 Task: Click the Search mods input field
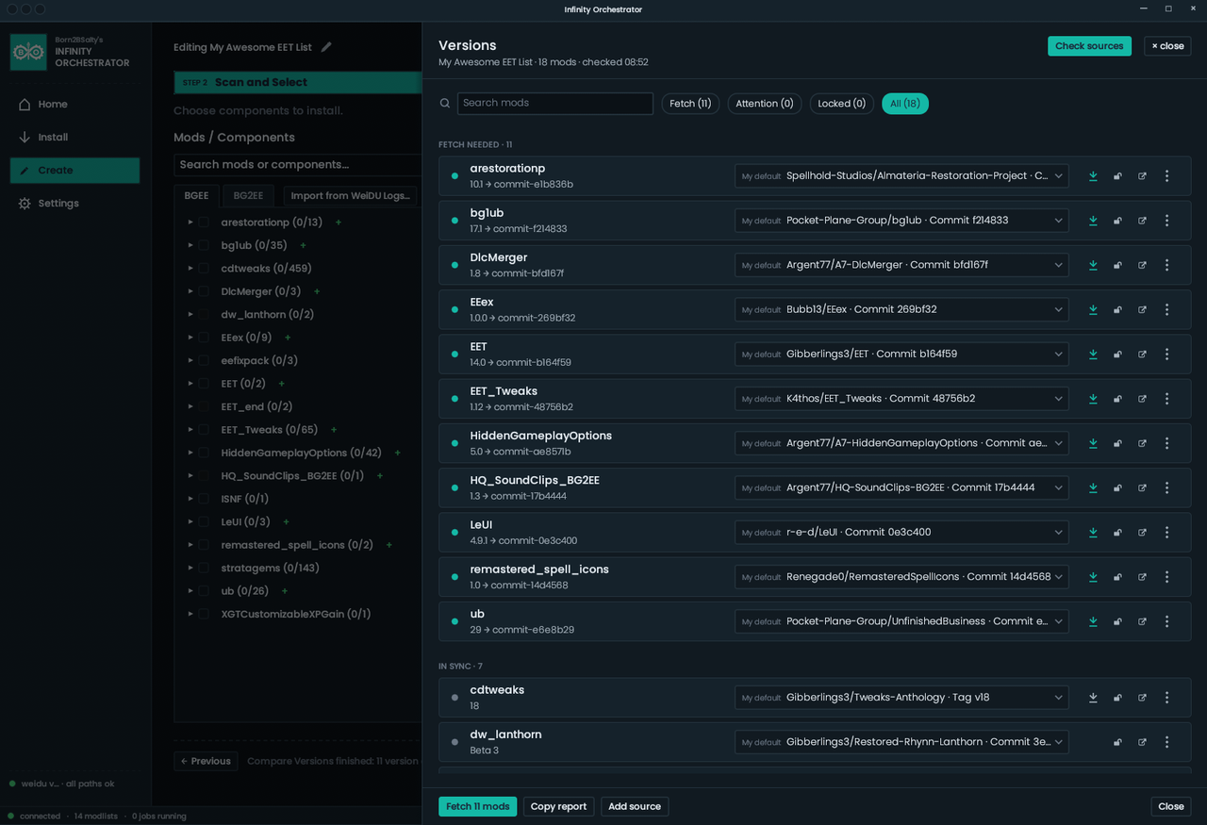coord(555,104)
